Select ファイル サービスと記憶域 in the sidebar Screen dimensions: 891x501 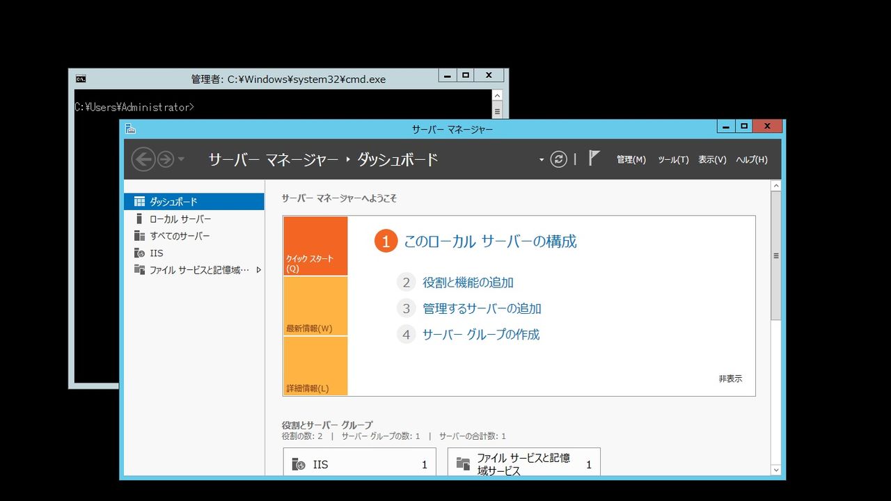click(x=194, y=270)
